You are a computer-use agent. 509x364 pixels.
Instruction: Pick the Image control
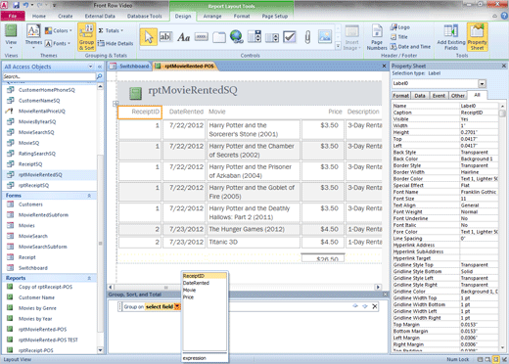[325, 37]
